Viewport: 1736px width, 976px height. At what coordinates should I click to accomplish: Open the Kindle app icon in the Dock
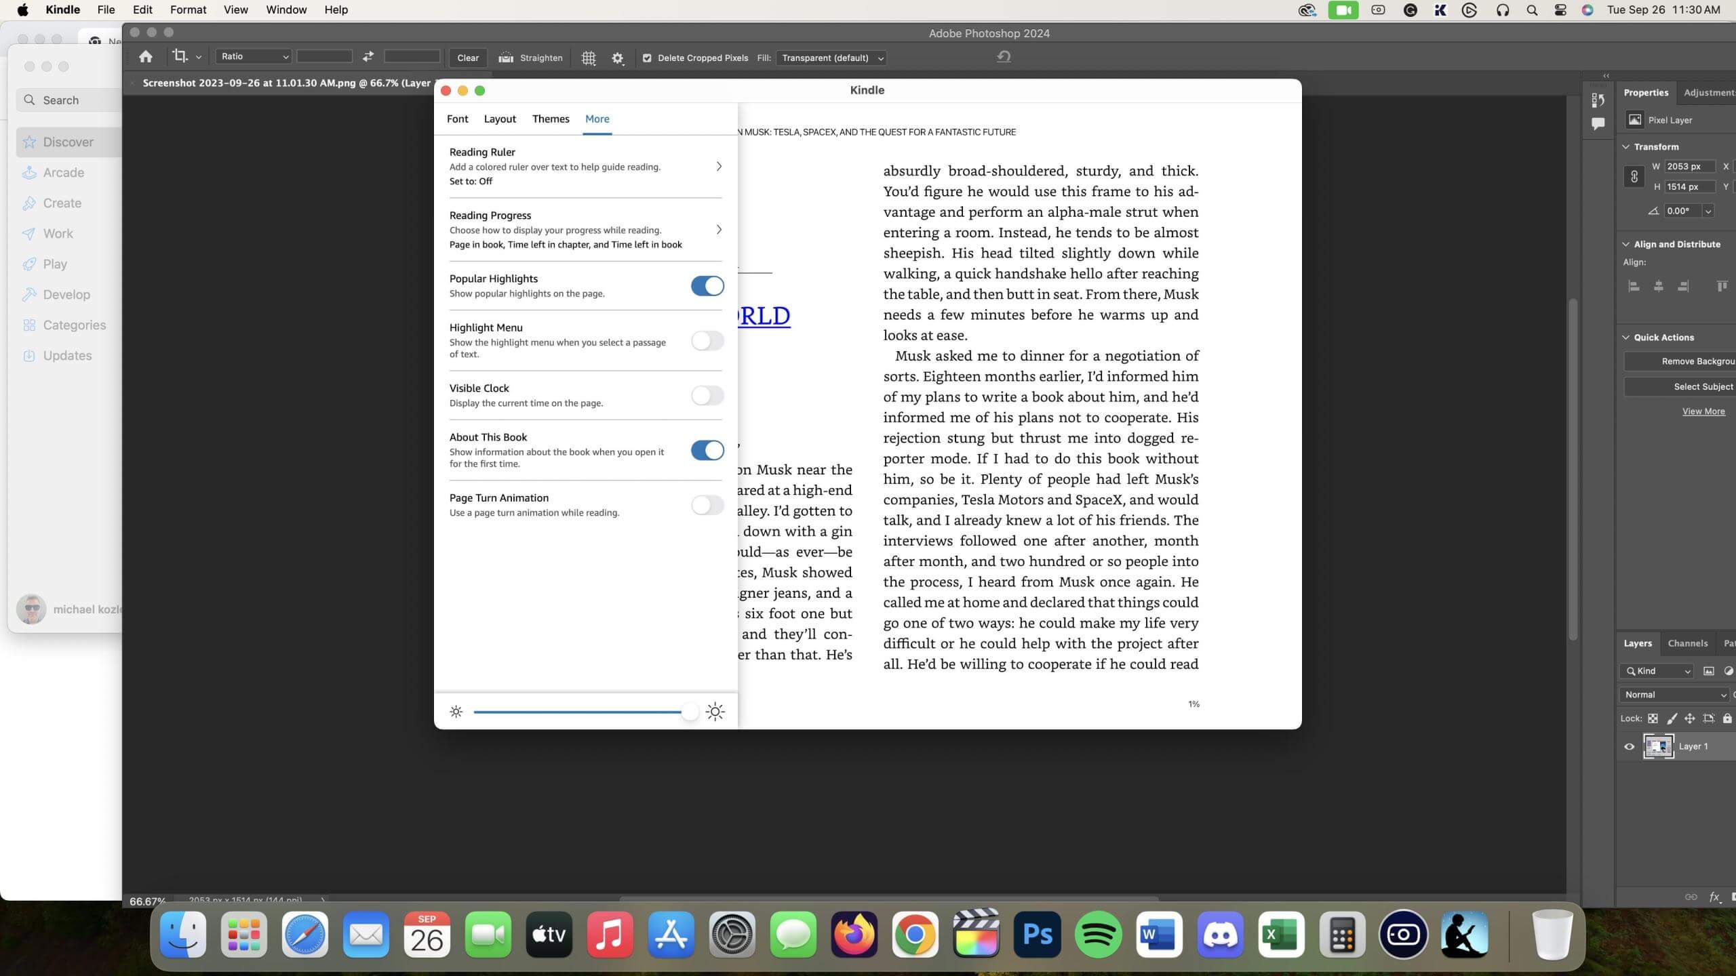pyautogui.click(x=1464, y=935)
